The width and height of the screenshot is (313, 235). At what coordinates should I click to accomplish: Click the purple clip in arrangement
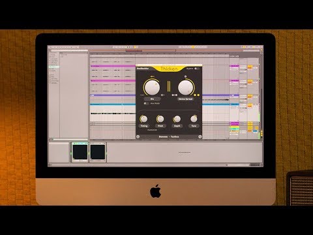coord(113,95)
